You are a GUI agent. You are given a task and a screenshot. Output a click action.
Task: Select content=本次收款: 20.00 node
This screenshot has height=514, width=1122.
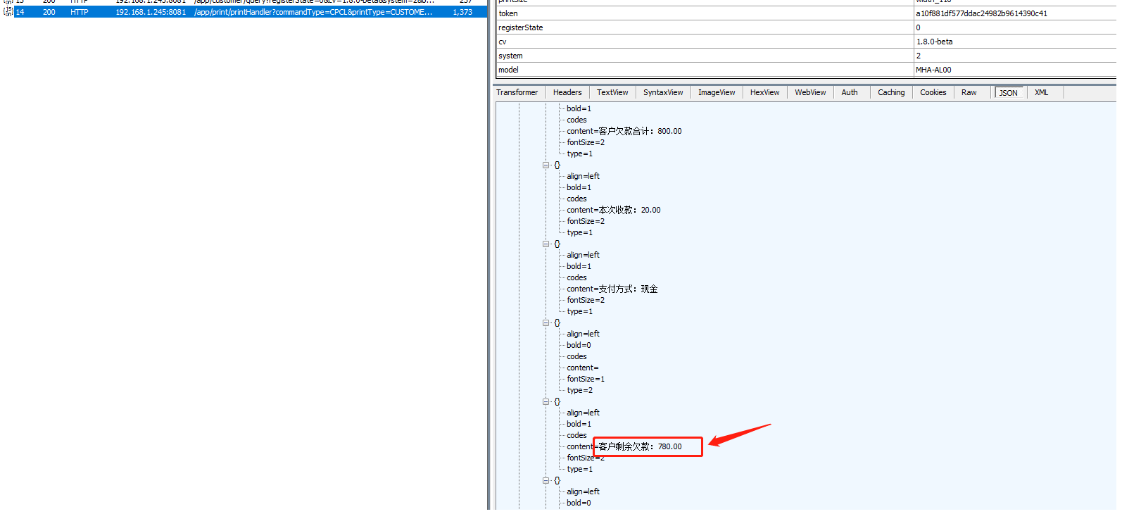pyautogui.click(x=614, y=210)
